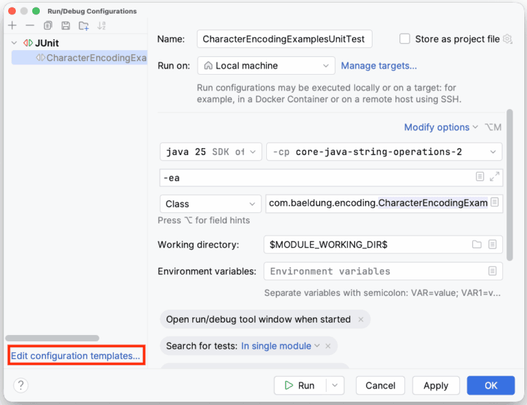Image resolution: width=527 pixels, height=405 pixels.
Task: Browse for working directory folder
Action: point(477,244)
